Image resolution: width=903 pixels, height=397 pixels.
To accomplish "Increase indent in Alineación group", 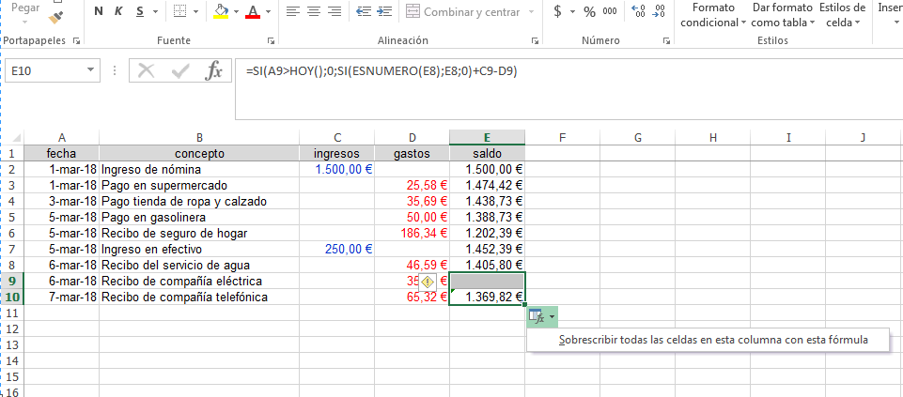I will pos(383,12).
